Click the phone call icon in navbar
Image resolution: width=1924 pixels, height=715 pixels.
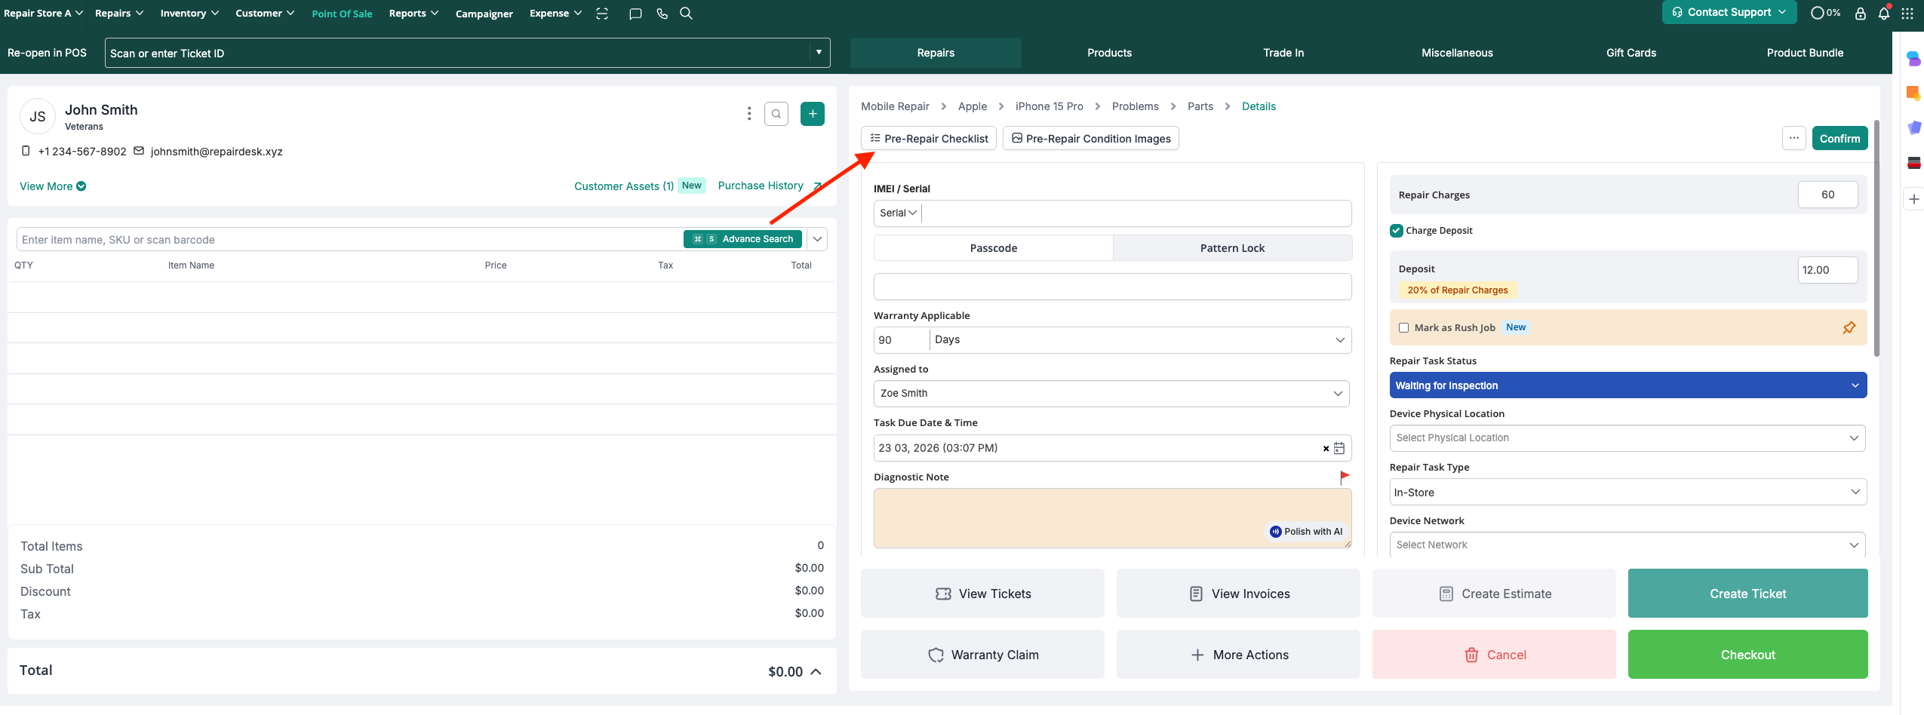[x=662, y=14]
